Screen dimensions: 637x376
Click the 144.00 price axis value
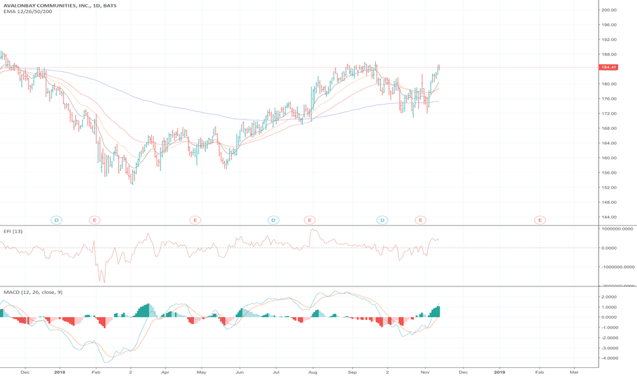[609, 217]
